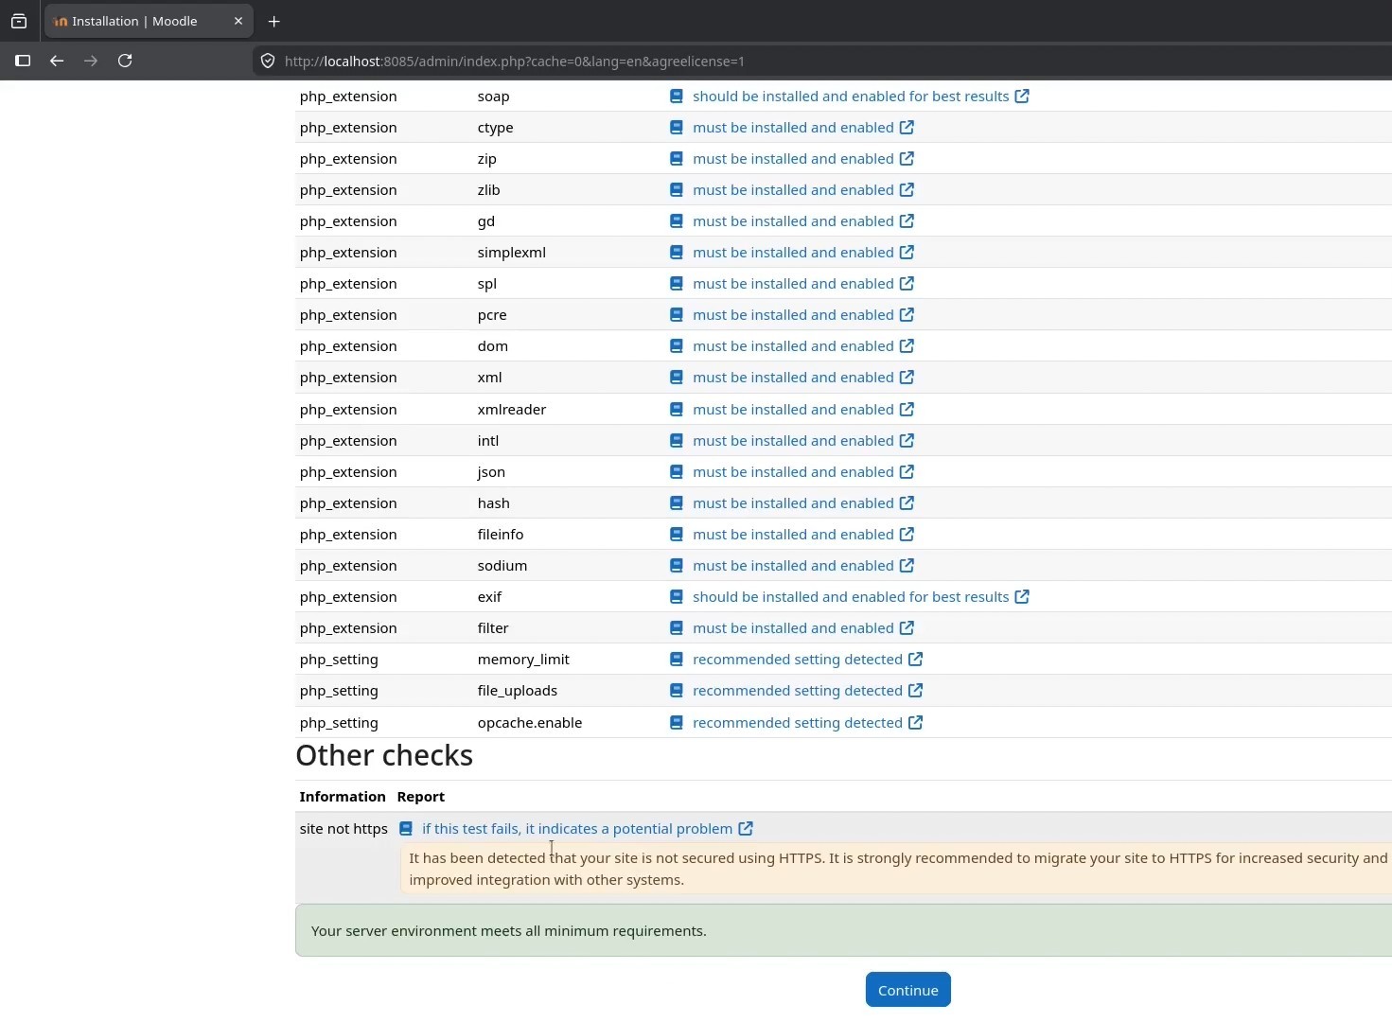Select the 'opcache.enable' setting name
Image resolution: width=1392 pixels, height=1022 pixels.
pyautogui.click(x=530, y=723)
